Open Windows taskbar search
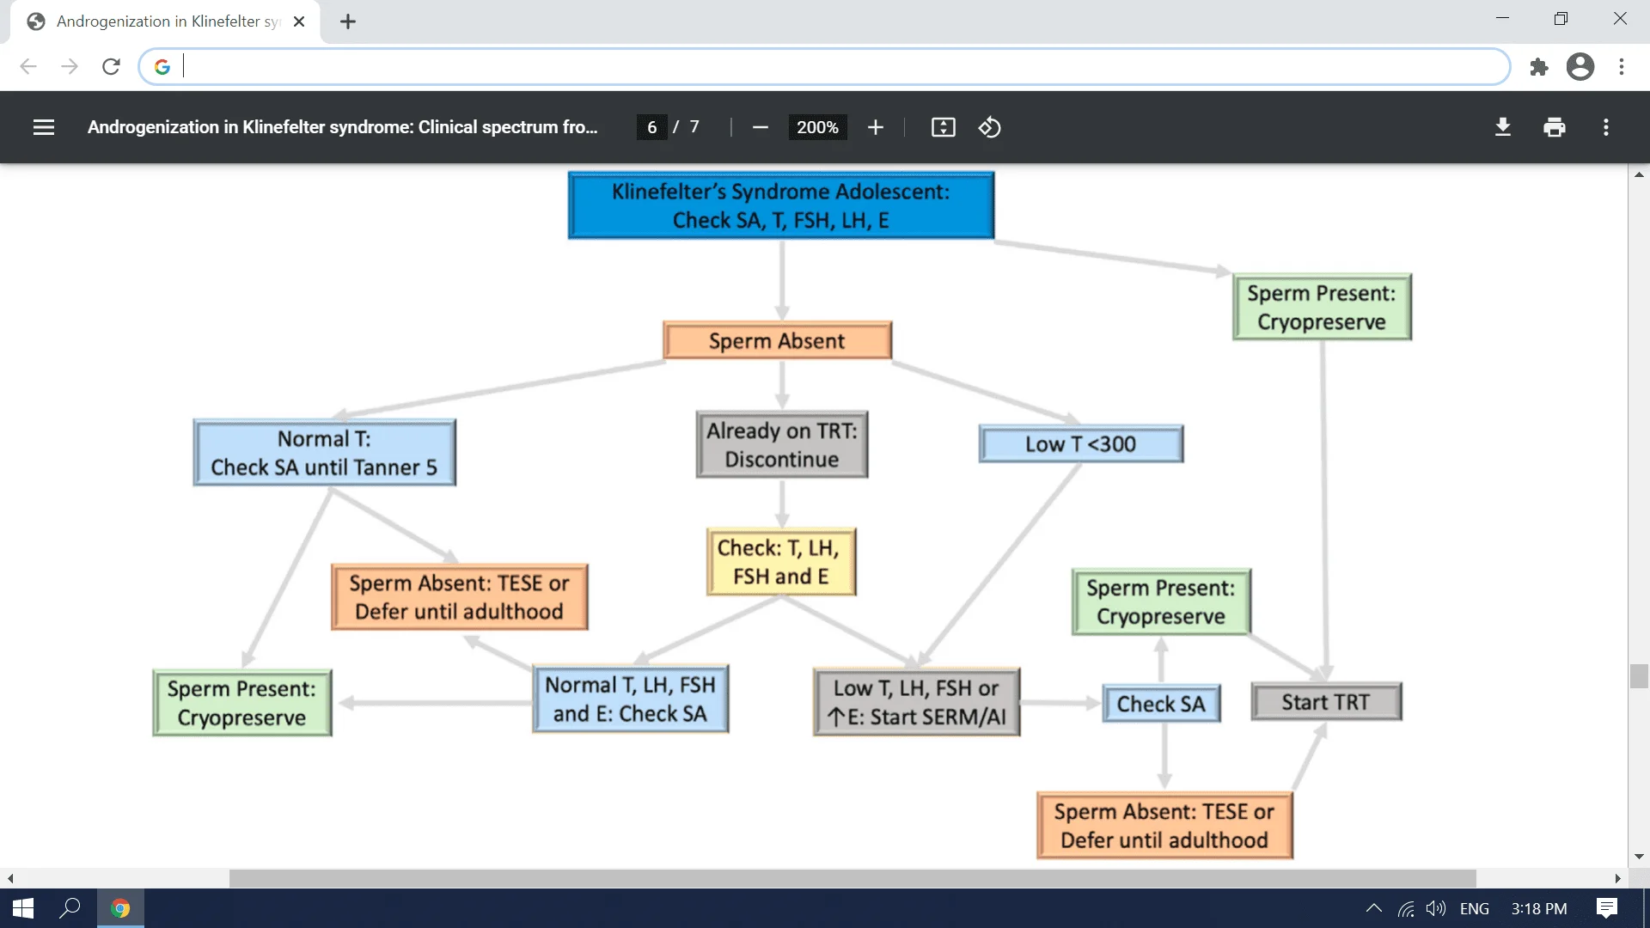Screen dimensions: 1650x928 [x=70, y=908]
